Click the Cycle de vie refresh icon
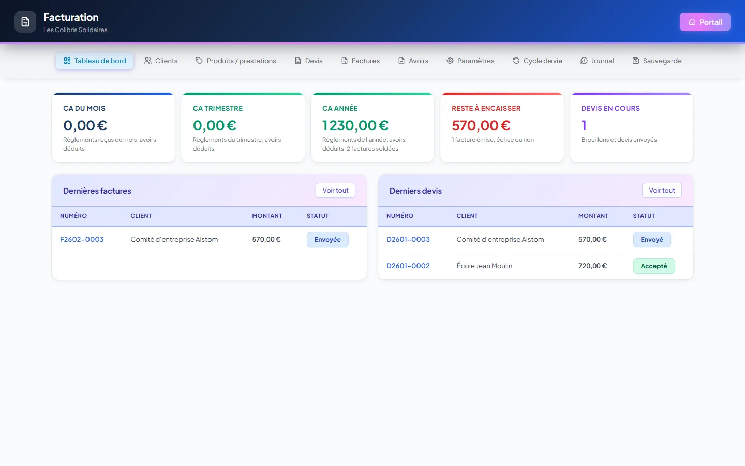The width and height of the screenshot is (745, 466). point(516,61)
